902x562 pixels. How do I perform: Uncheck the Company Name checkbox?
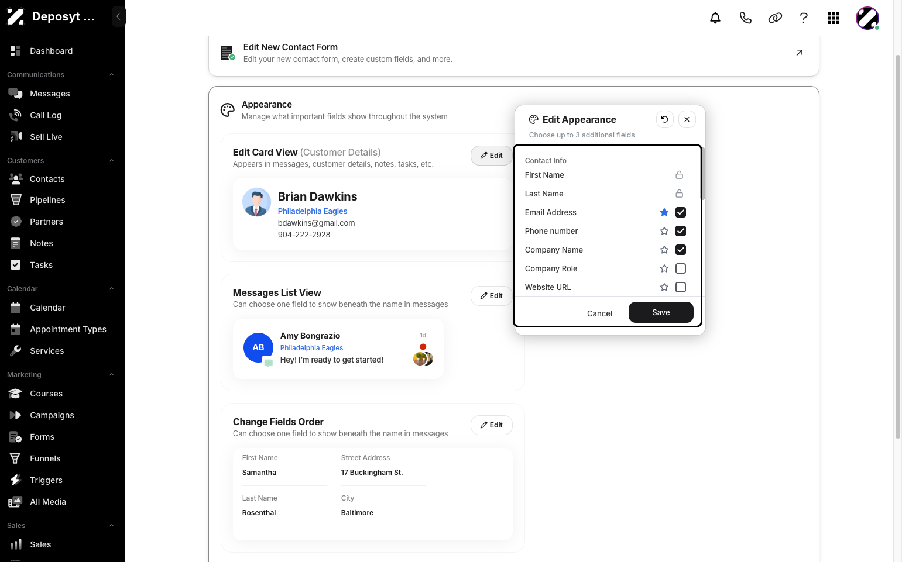coord(681,250)
